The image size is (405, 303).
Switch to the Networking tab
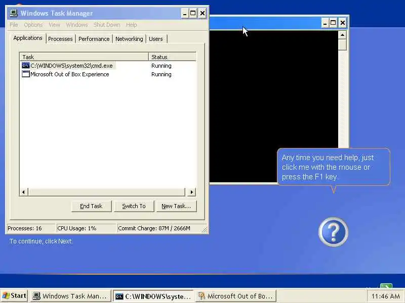129,39
